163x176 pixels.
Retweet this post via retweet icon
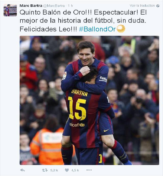point(45,170)
